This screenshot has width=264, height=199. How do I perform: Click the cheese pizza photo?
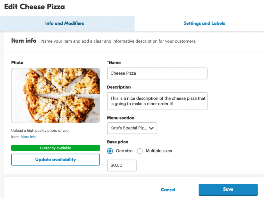click(x=55, y=95)
